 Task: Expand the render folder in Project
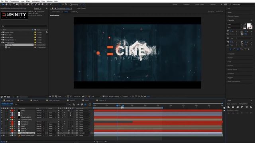(x=2, y=32)
